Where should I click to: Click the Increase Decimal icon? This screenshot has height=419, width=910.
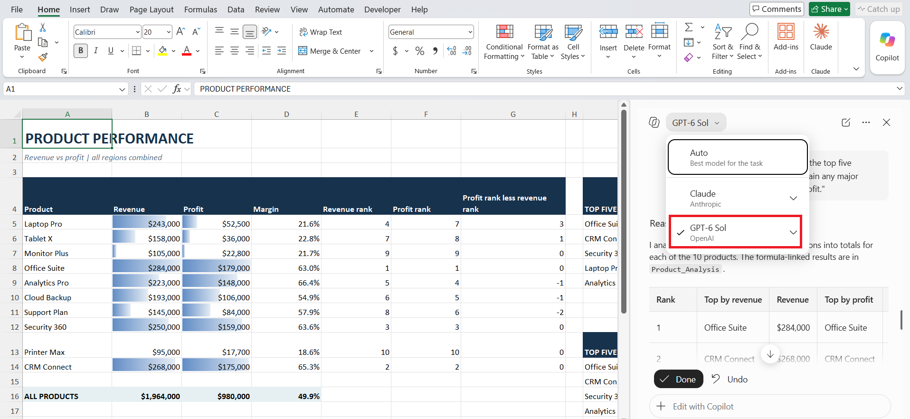[452, 51]
